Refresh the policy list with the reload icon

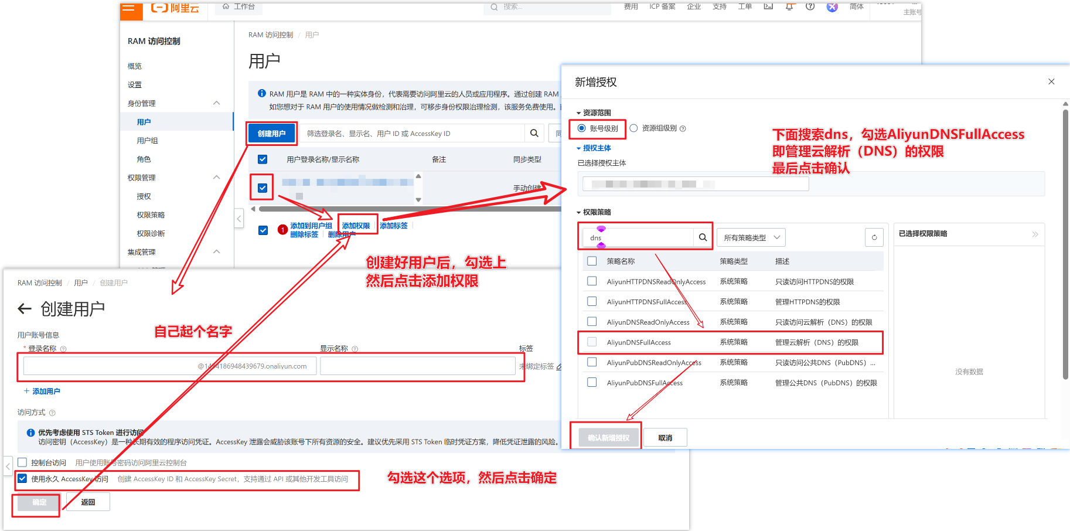coord(874,237)
